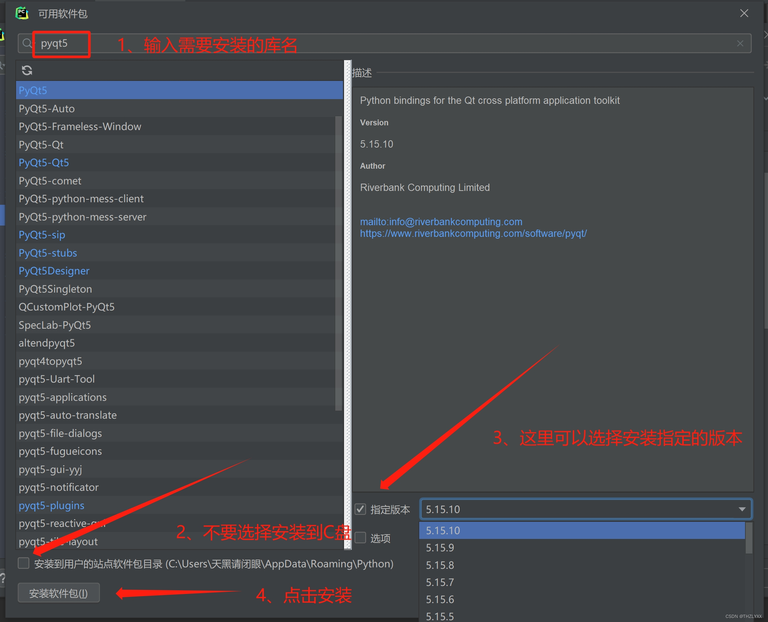Select PyQt5-Frameless-Window in the list
Viewport: 768px width, 622px height.
click(x=176, y=126)
